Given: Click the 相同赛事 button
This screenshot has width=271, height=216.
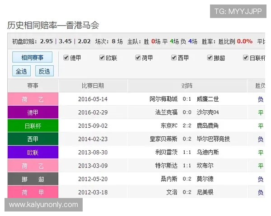Looking at the screenshot, I should tap(33, 57).
